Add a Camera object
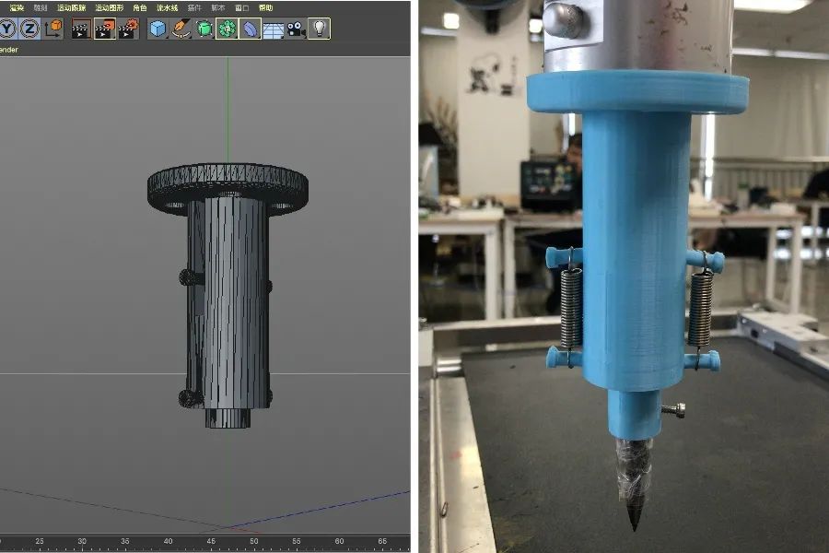 click(296, 29)
